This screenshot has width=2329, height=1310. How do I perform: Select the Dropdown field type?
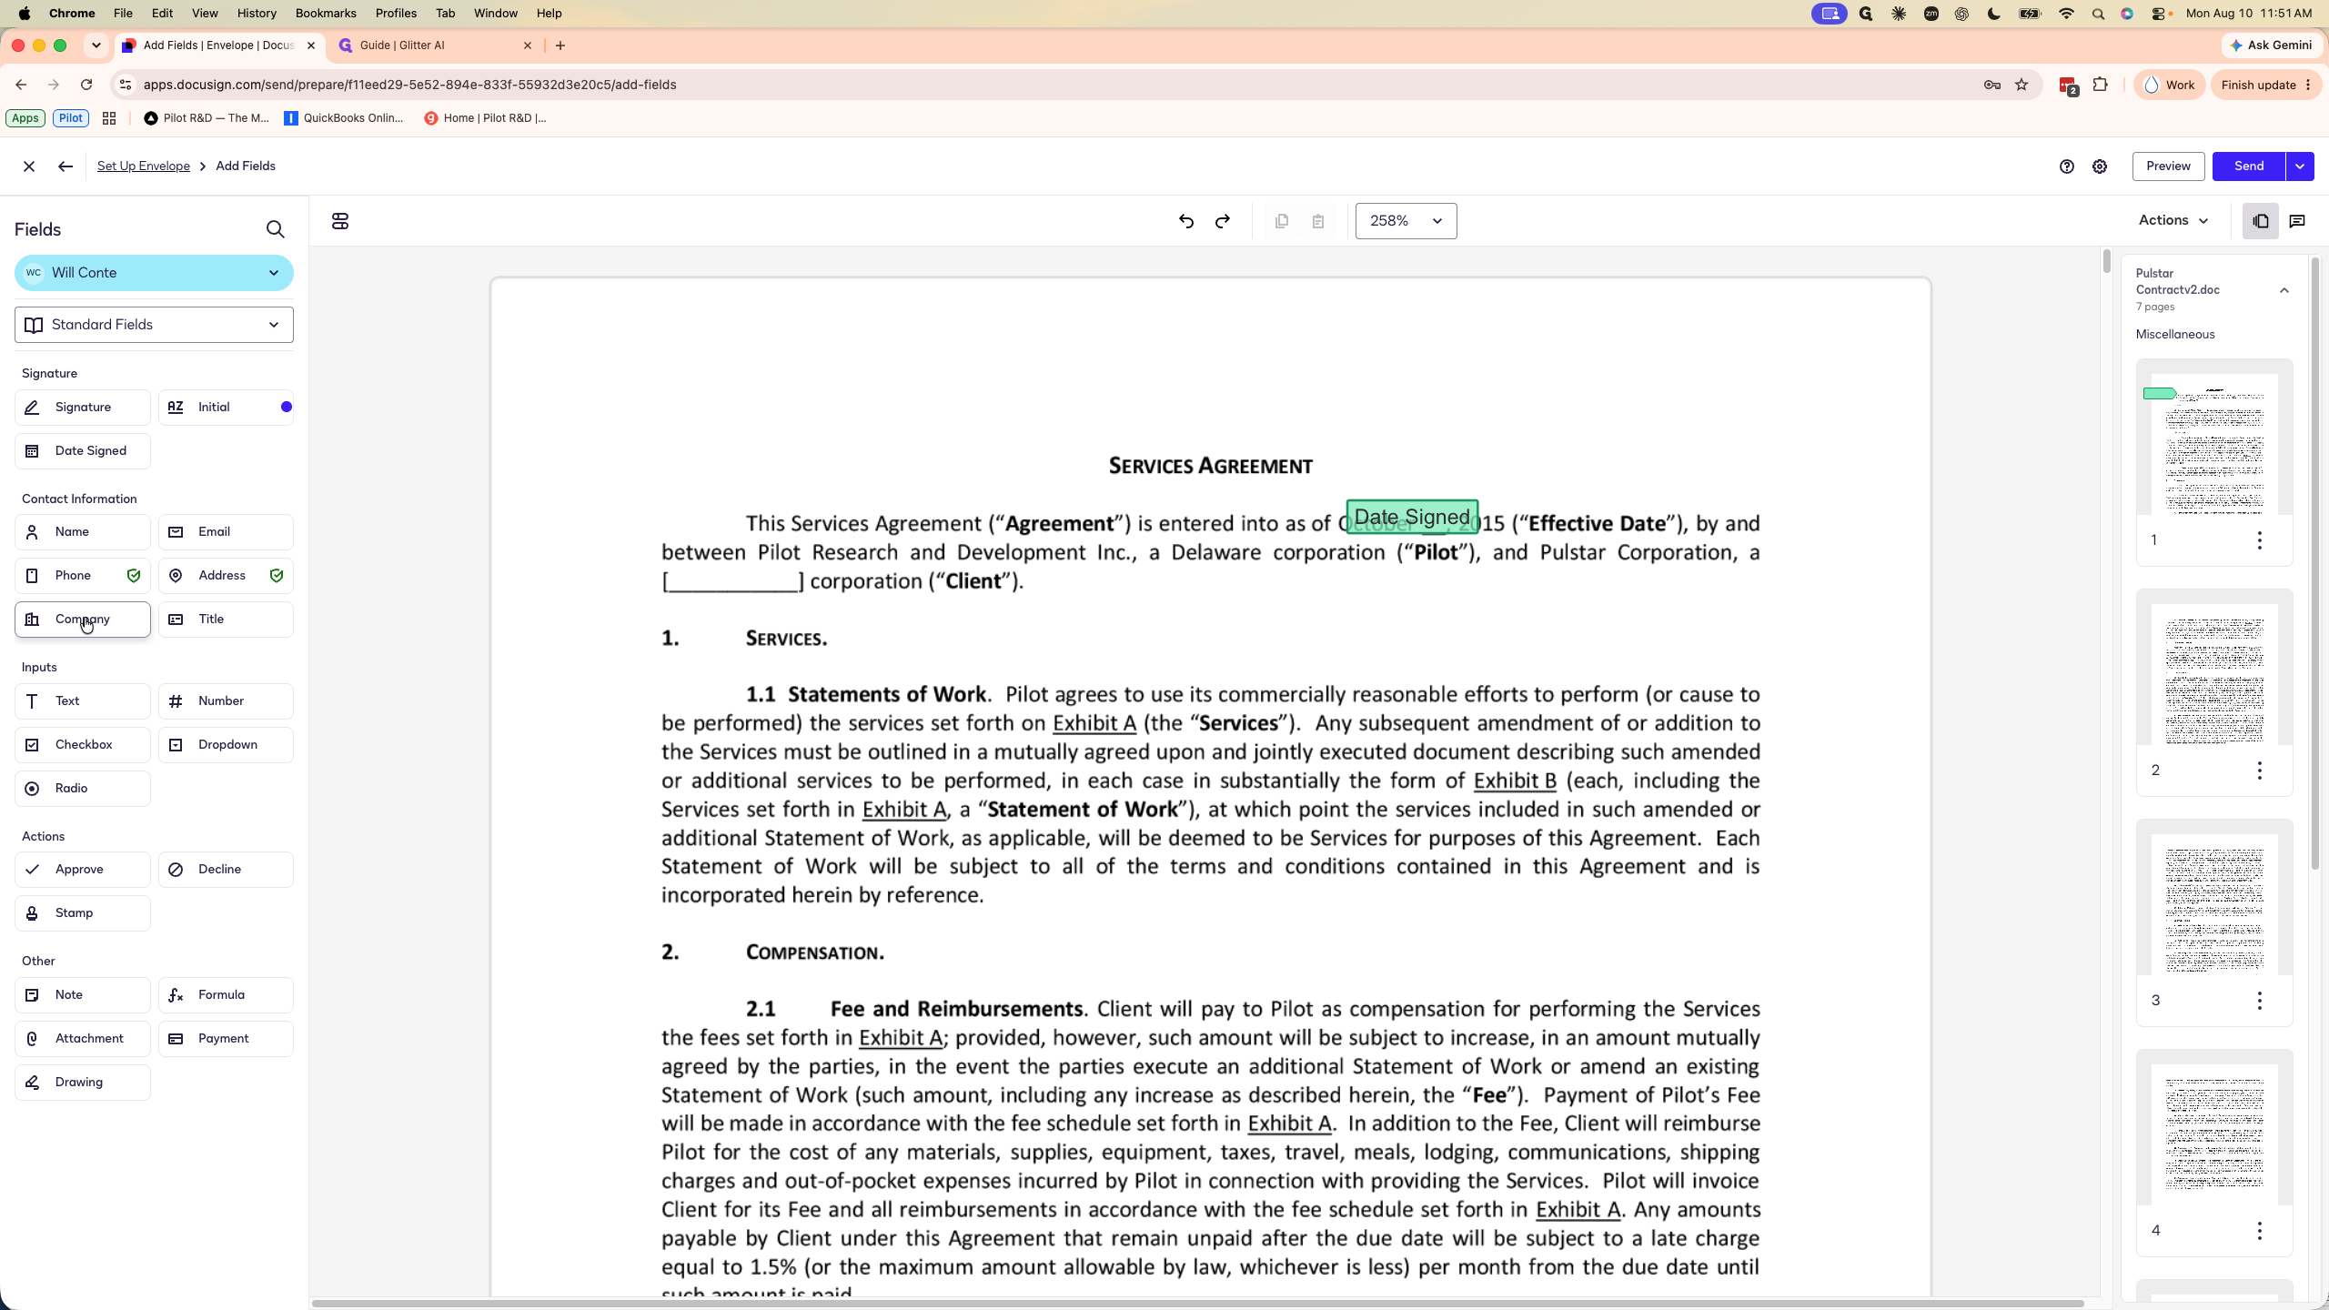(226, 745)
